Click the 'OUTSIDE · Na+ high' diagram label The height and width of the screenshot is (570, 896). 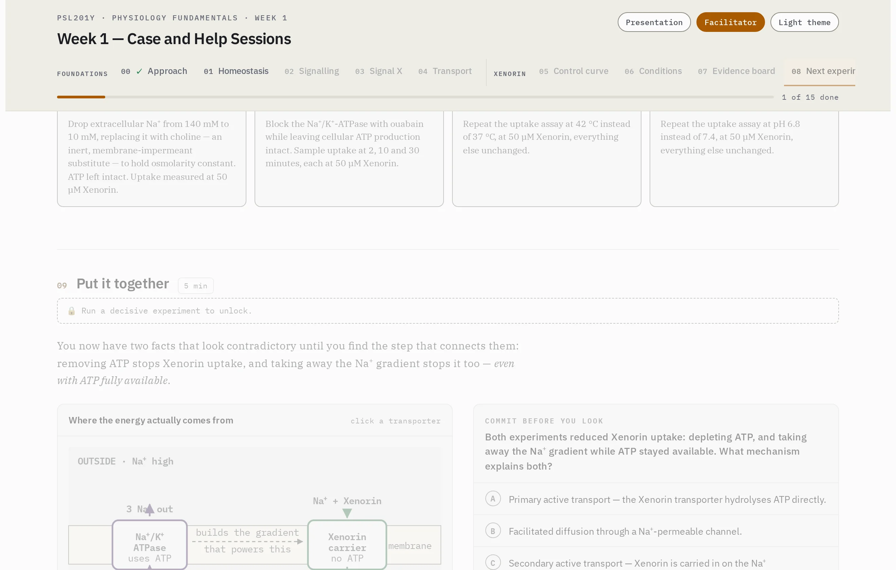(125, 461)
